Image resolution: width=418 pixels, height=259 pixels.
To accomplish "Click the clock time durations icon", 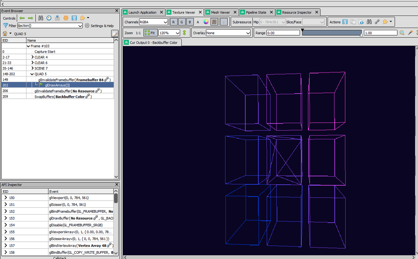I will tap(49, 18).
